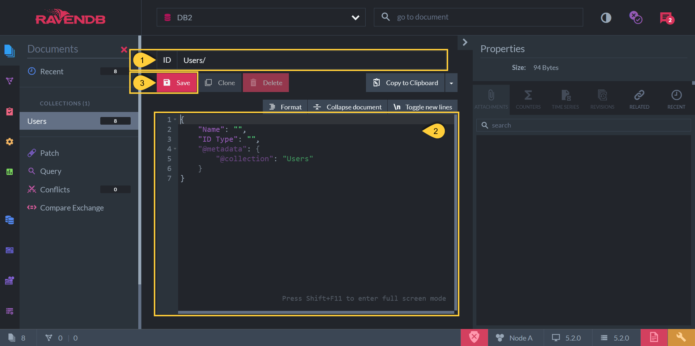Open the cluster status icon in header
The width and height of the screenshot is (695, 346).
tap(636, 17)
